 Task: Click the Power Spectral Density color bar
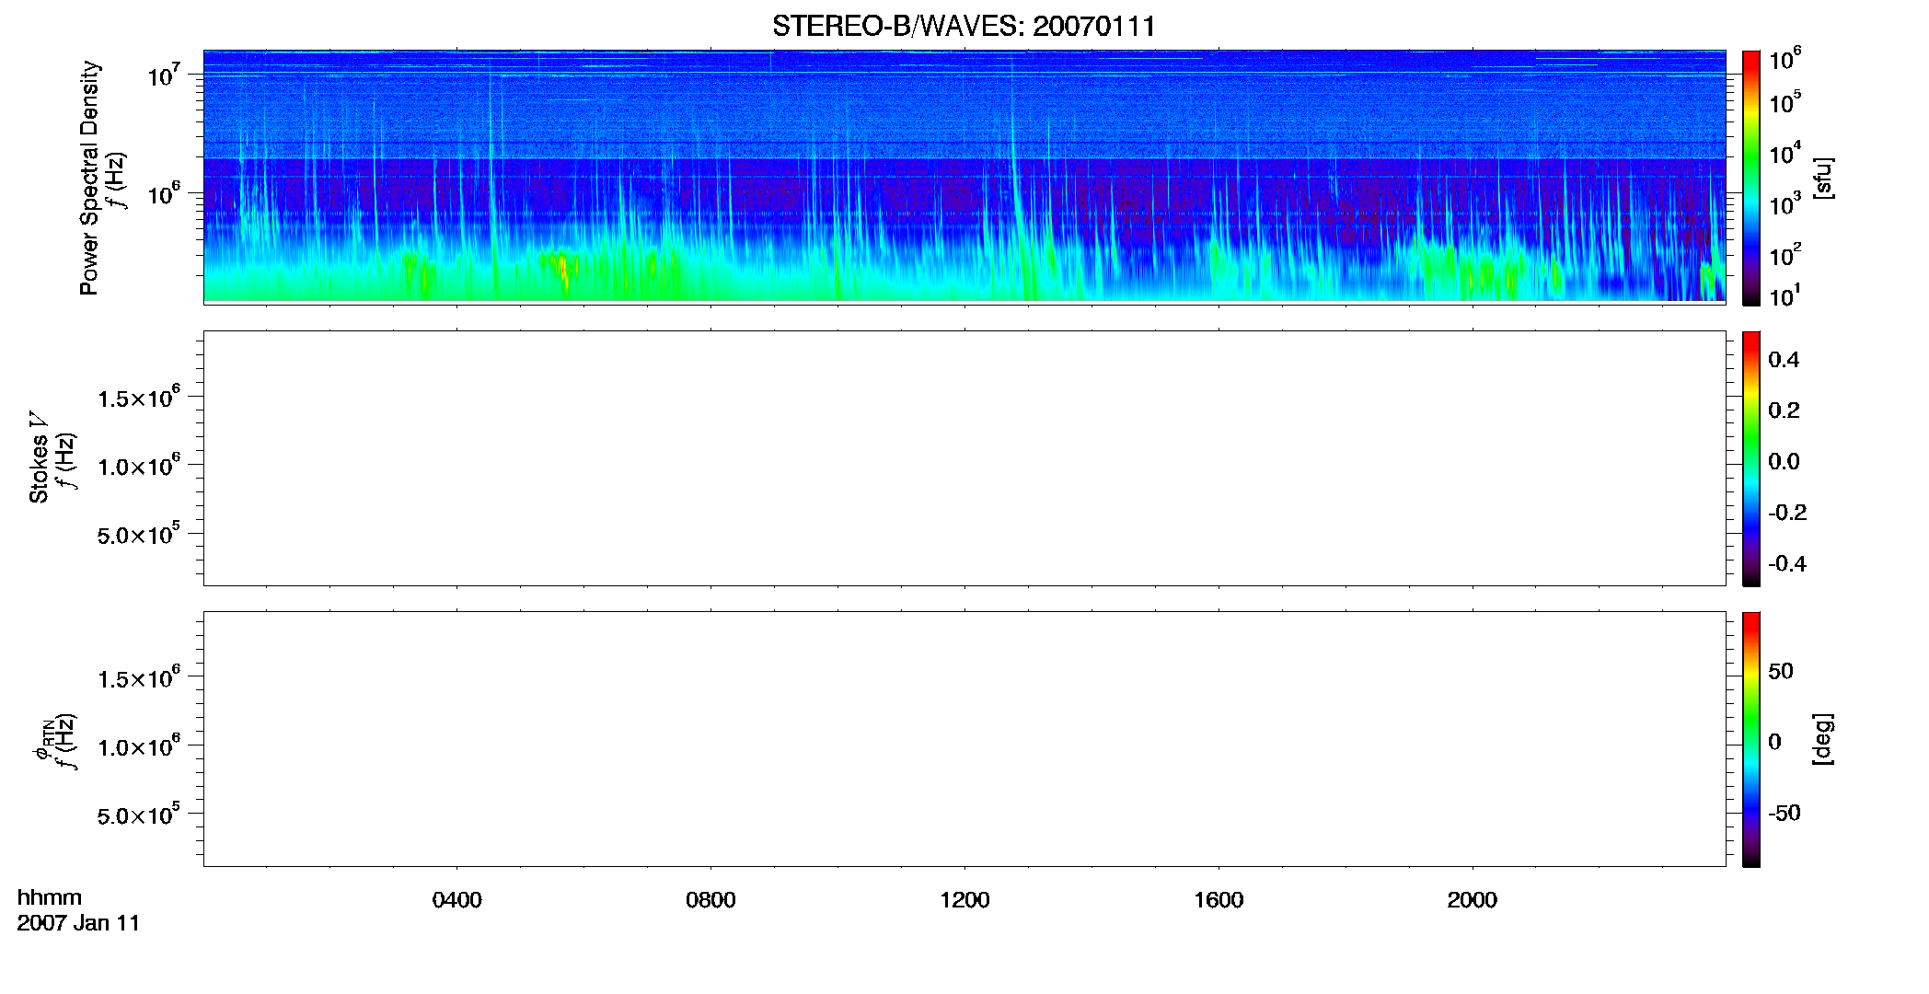point(1751,178)
